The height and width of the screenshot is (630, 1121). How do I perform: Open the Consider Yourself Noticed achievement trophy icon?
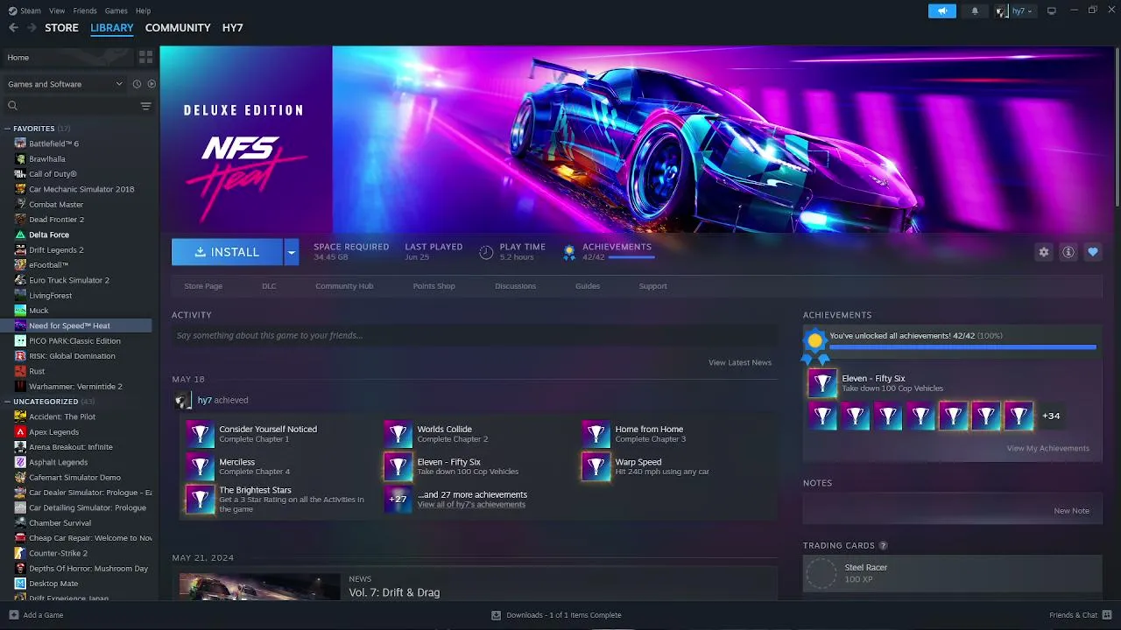point(201,434)
